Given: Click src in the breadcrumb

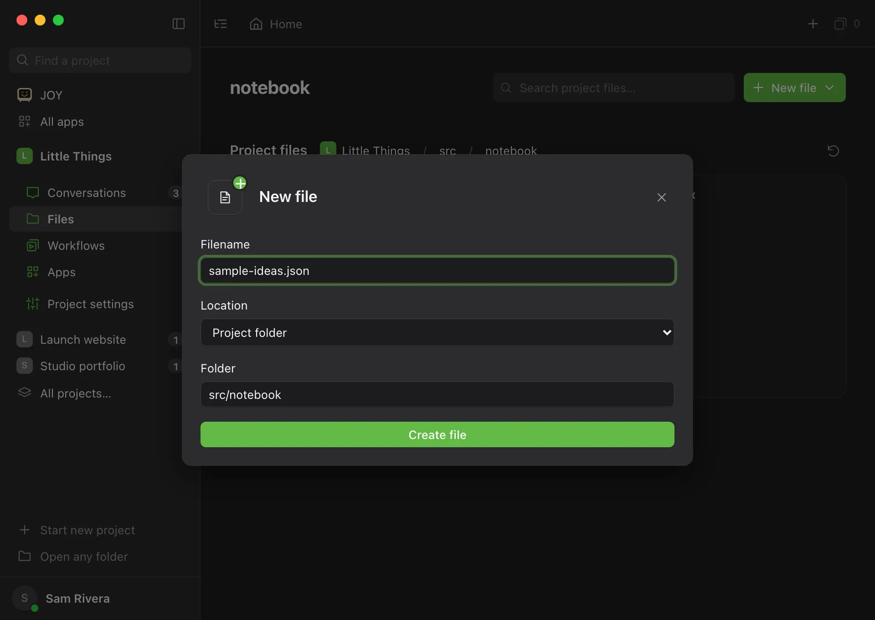Looking at the screenshot, I should click(x=448, y=150).
